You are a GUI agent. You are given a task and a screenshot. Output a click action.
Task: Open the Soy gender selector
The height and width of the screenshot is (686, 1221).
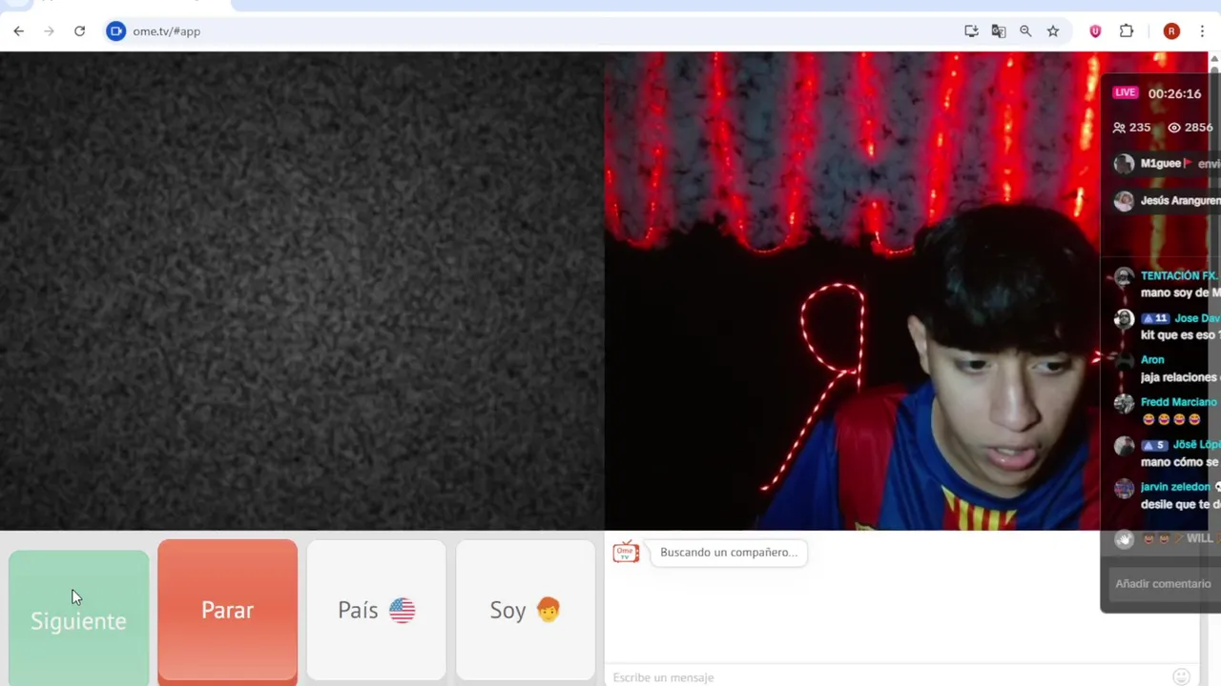525,610
